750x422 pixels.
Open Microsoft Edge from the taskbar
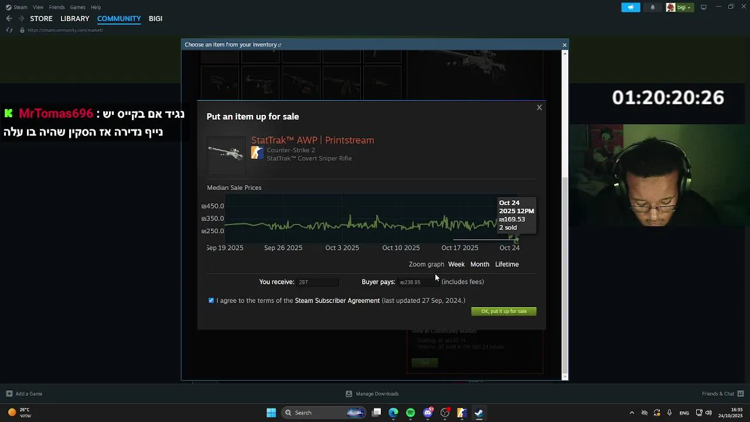pyautogui.click(x=393, y=413)
